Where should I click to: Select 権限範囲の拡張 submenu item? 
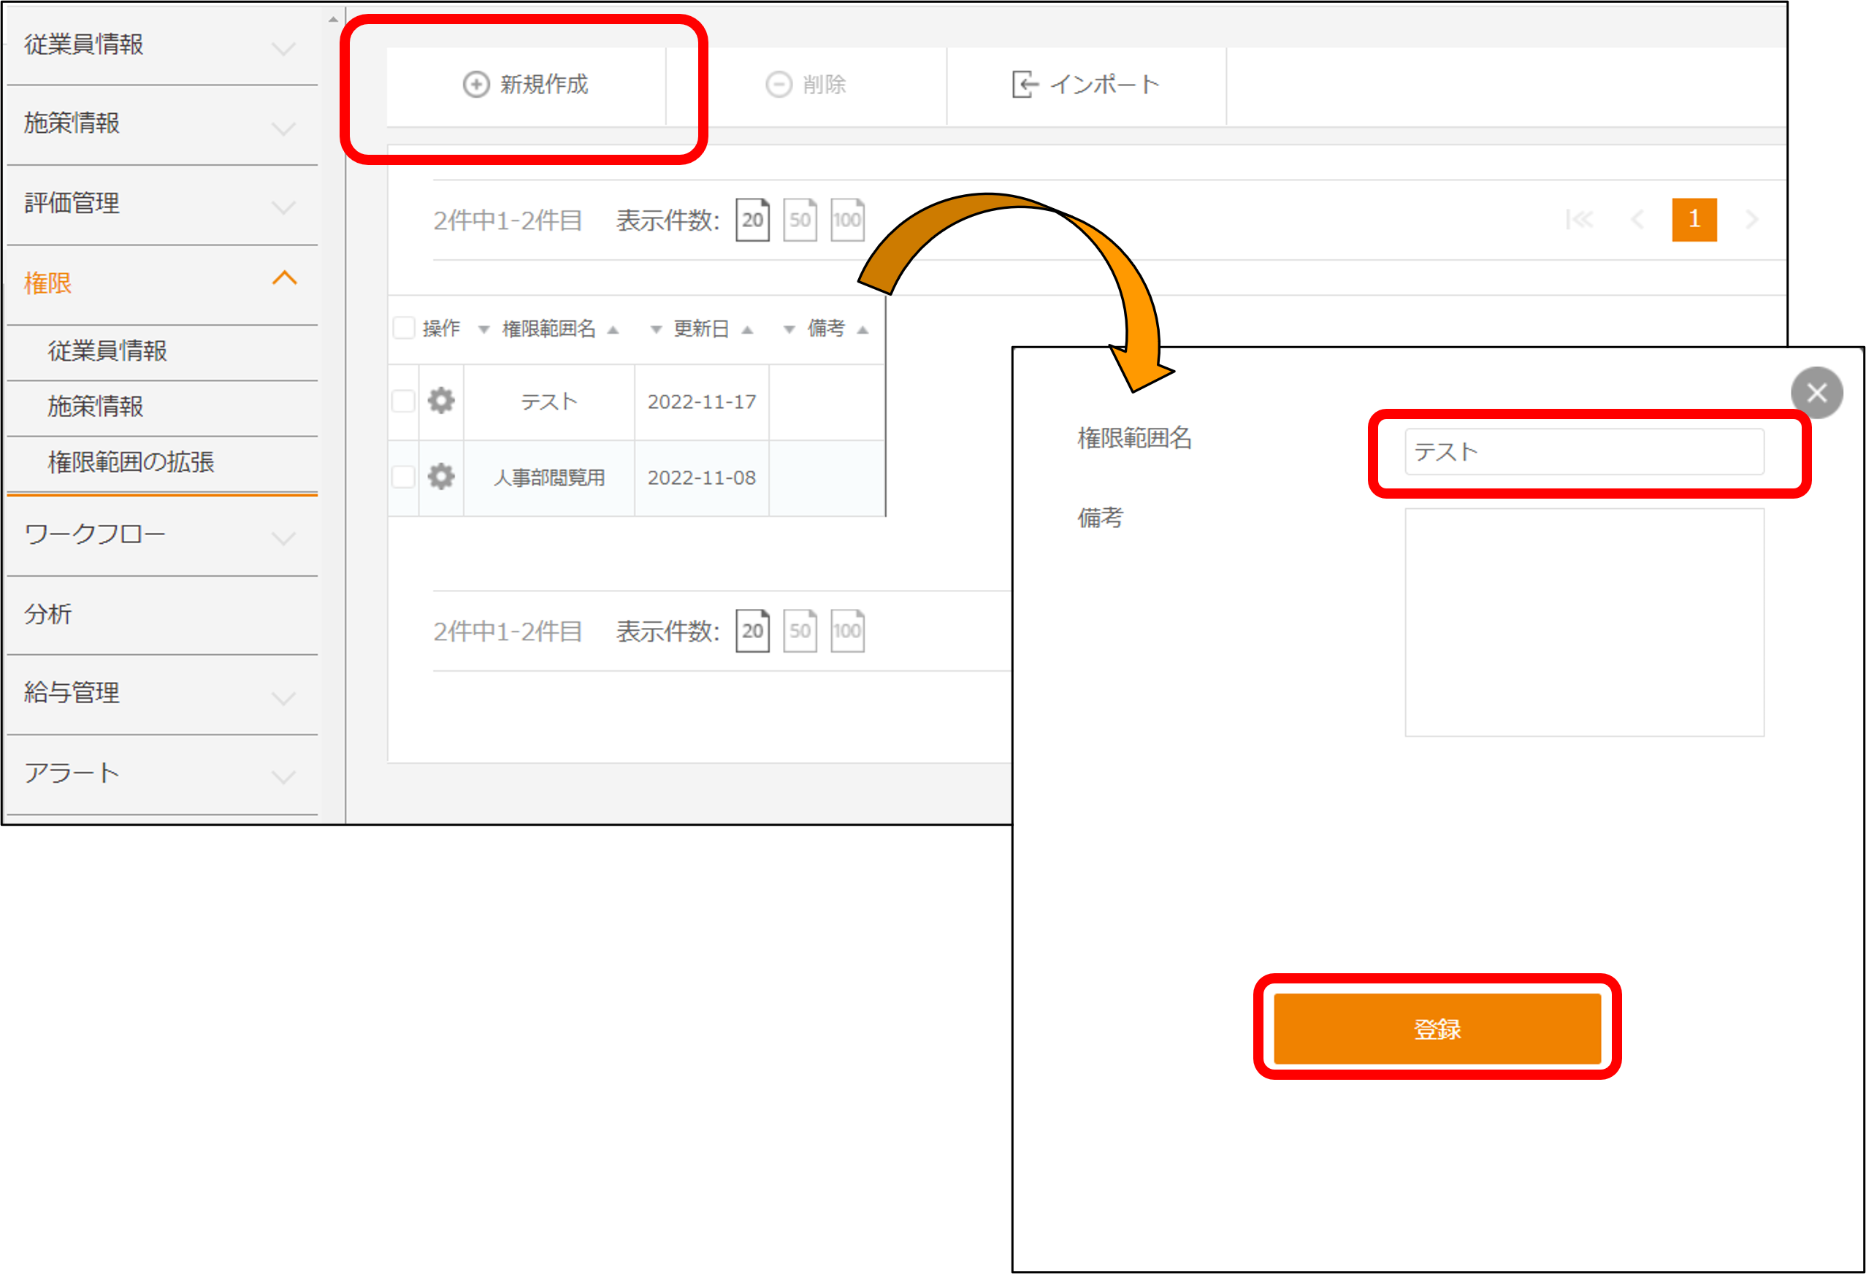click(131, 462)
